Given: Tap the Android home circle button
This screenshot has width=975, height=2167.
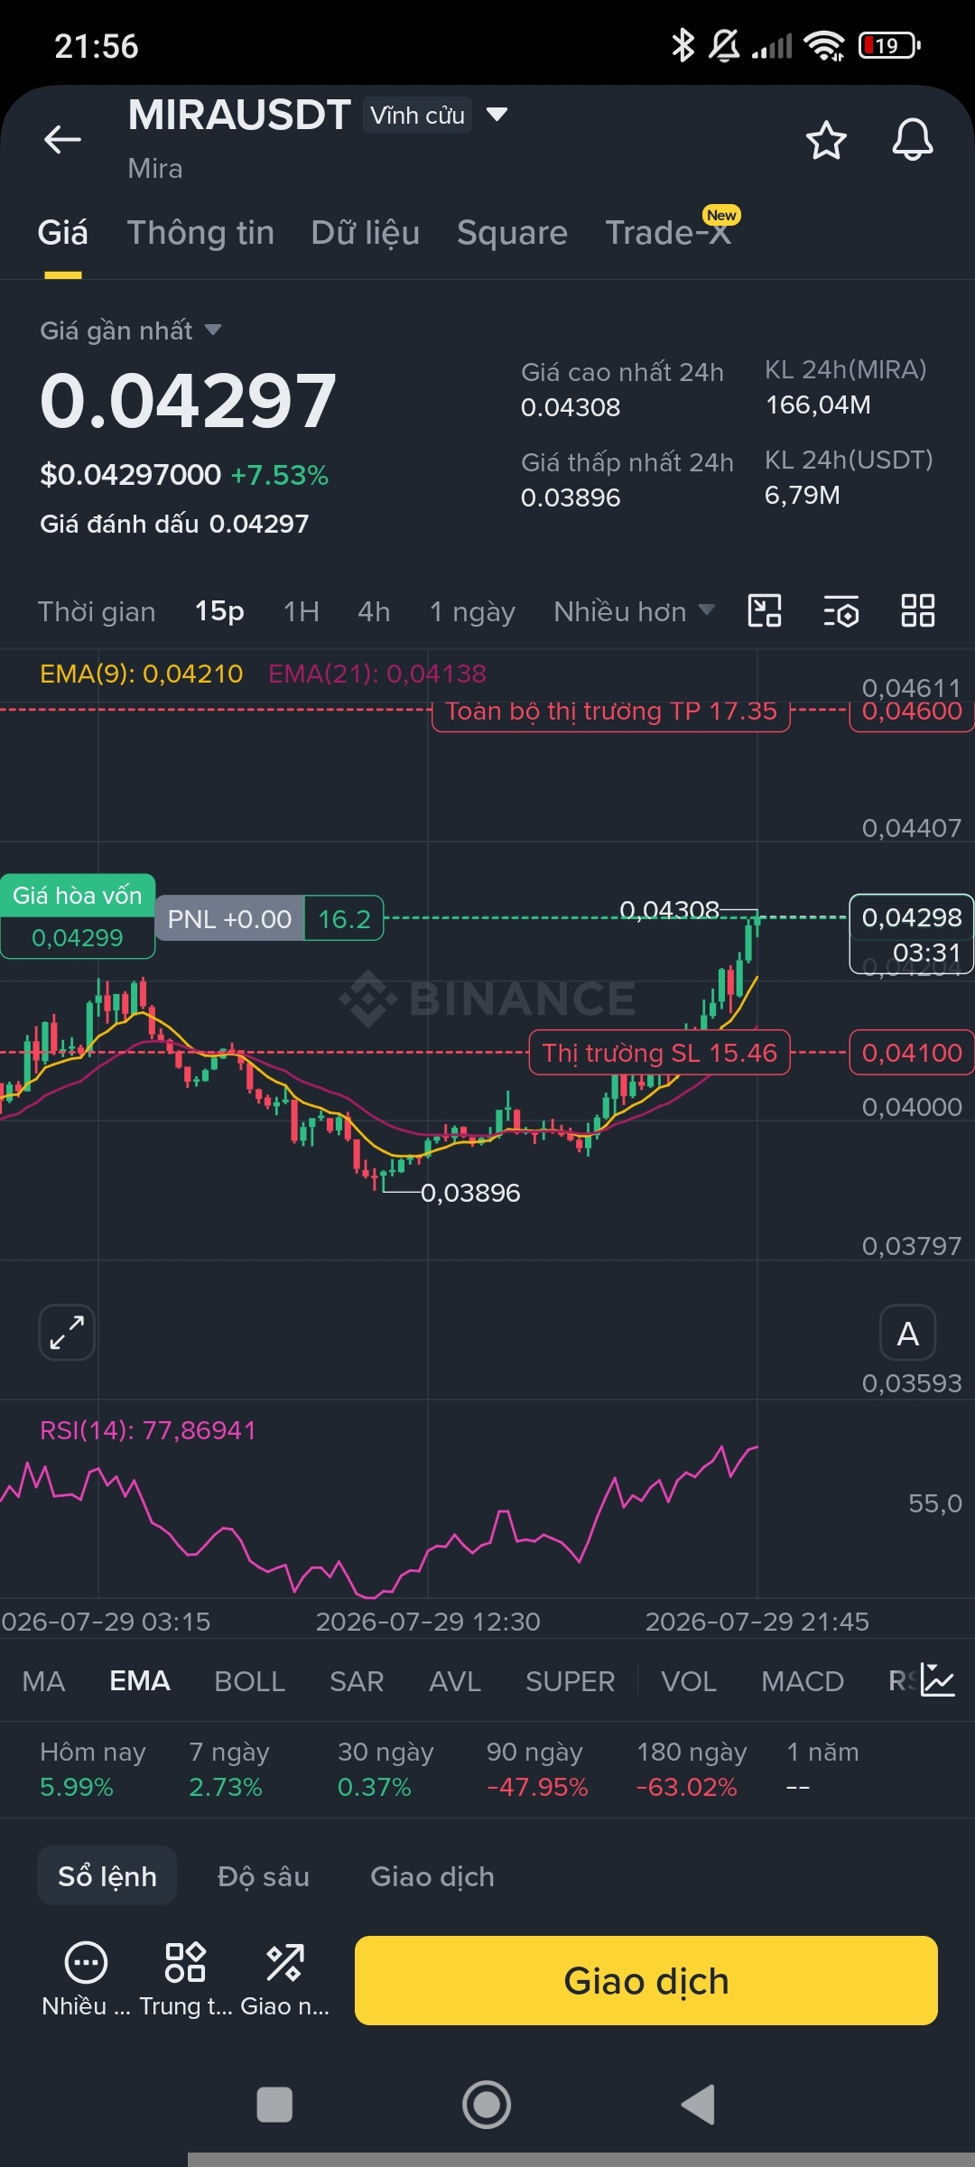Looking at the screenshot, I should coord(487,2105).
